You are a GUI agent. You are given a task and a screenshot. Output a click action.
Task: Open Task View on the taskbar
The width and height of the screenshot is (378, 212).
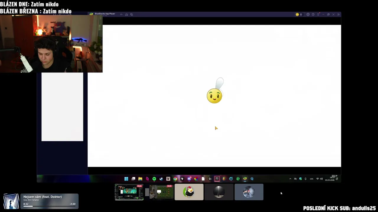point(133,179)
